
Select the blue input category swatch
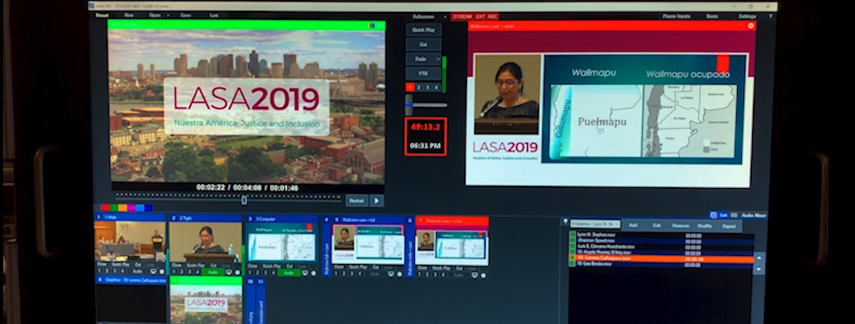148,208
